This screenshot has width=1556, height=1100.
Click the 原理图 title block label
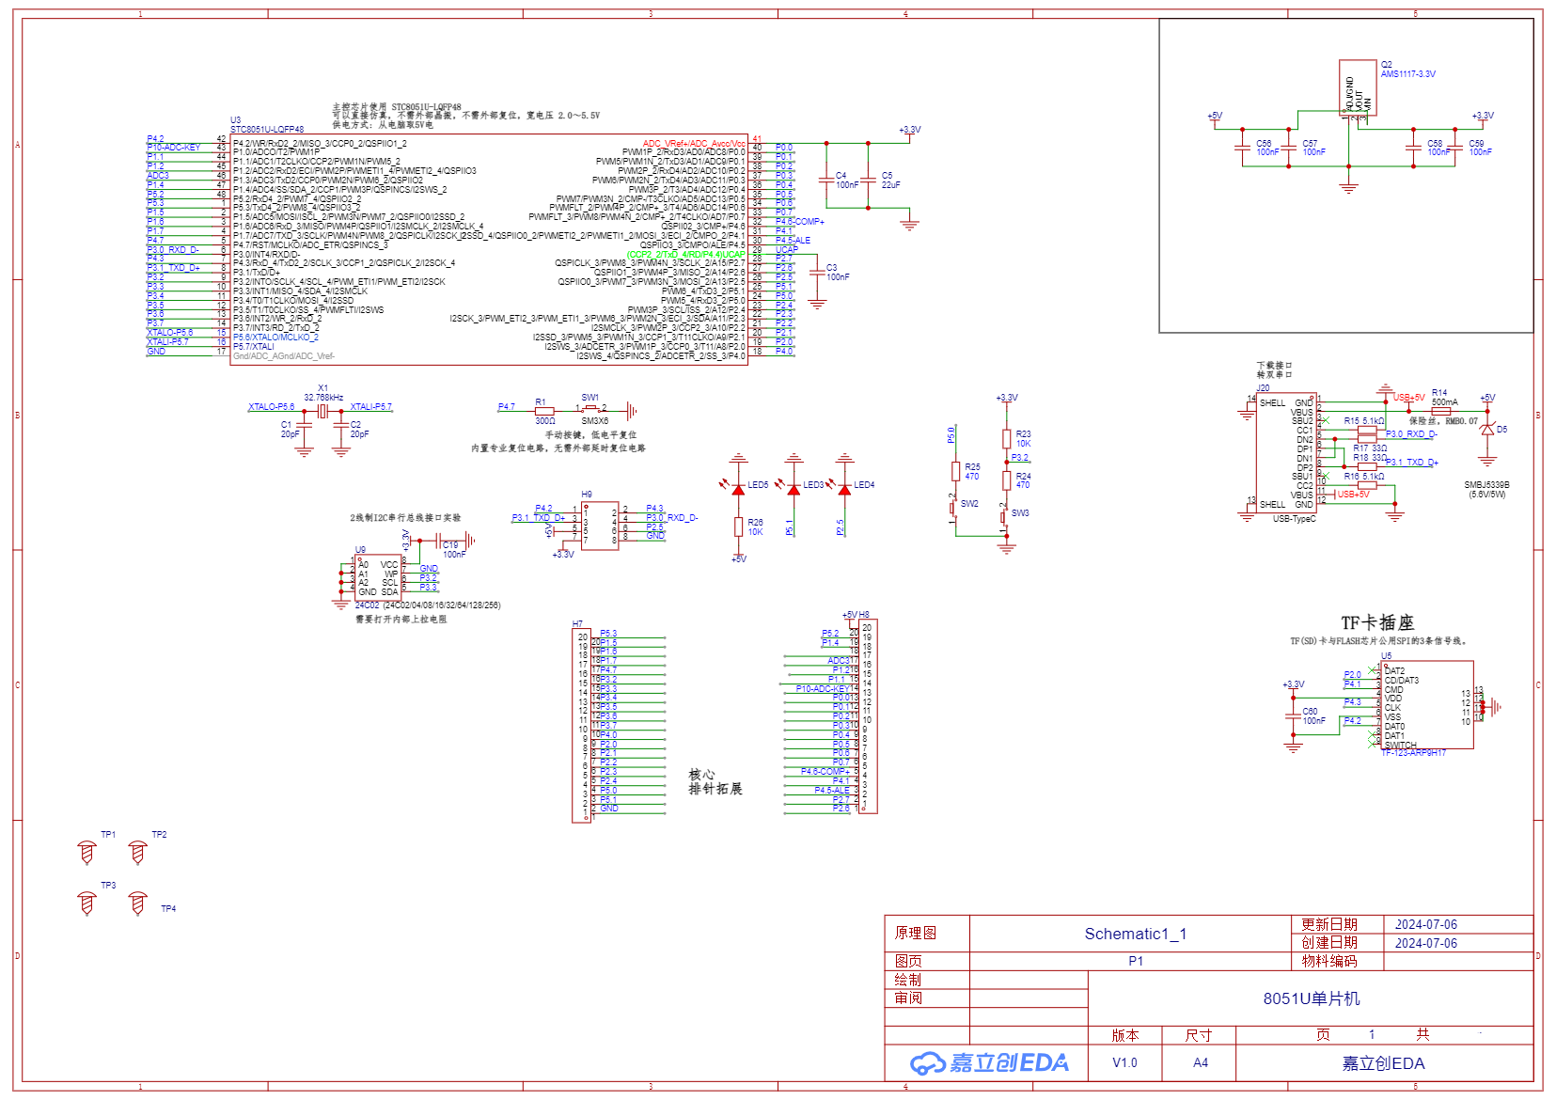coord(915,933)
